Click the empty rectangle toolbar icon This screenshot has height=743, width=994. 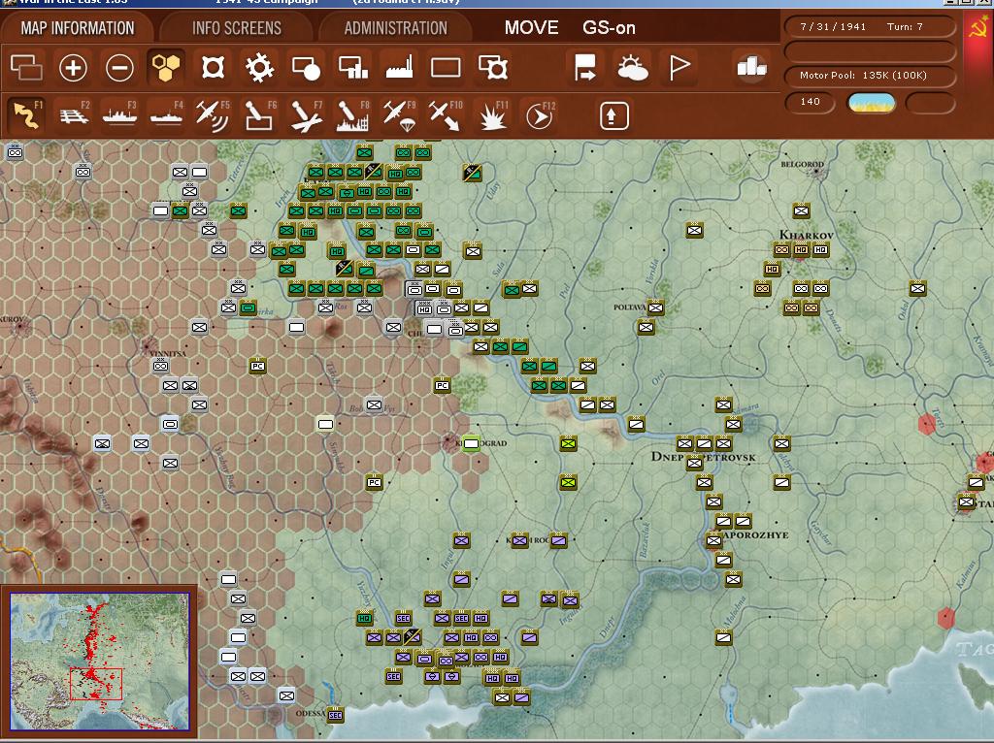[446, 67]
